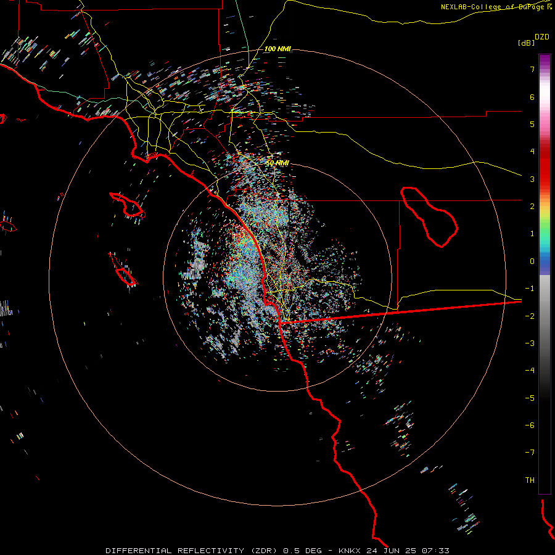The height and width of the screenshot is (555, 555).
Task: Click the -1 value on the color scale
Action: [530, 289]
